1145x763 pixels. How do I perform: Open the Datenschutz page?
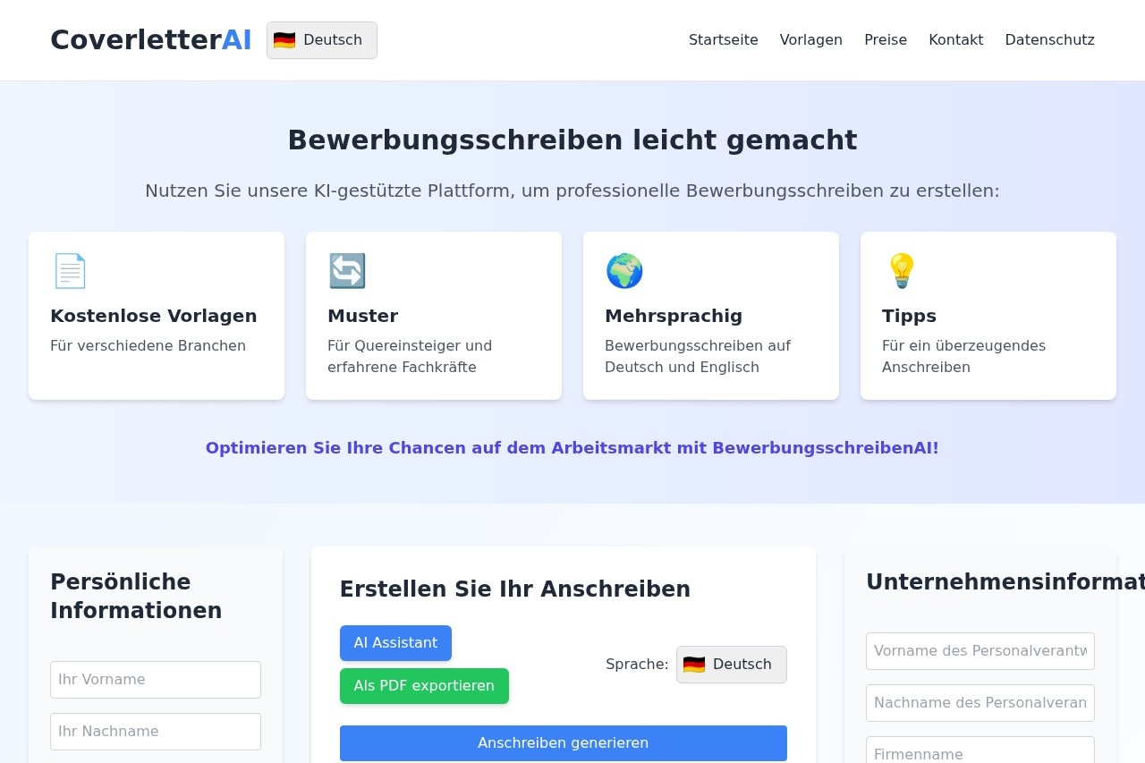(1049, 39)
